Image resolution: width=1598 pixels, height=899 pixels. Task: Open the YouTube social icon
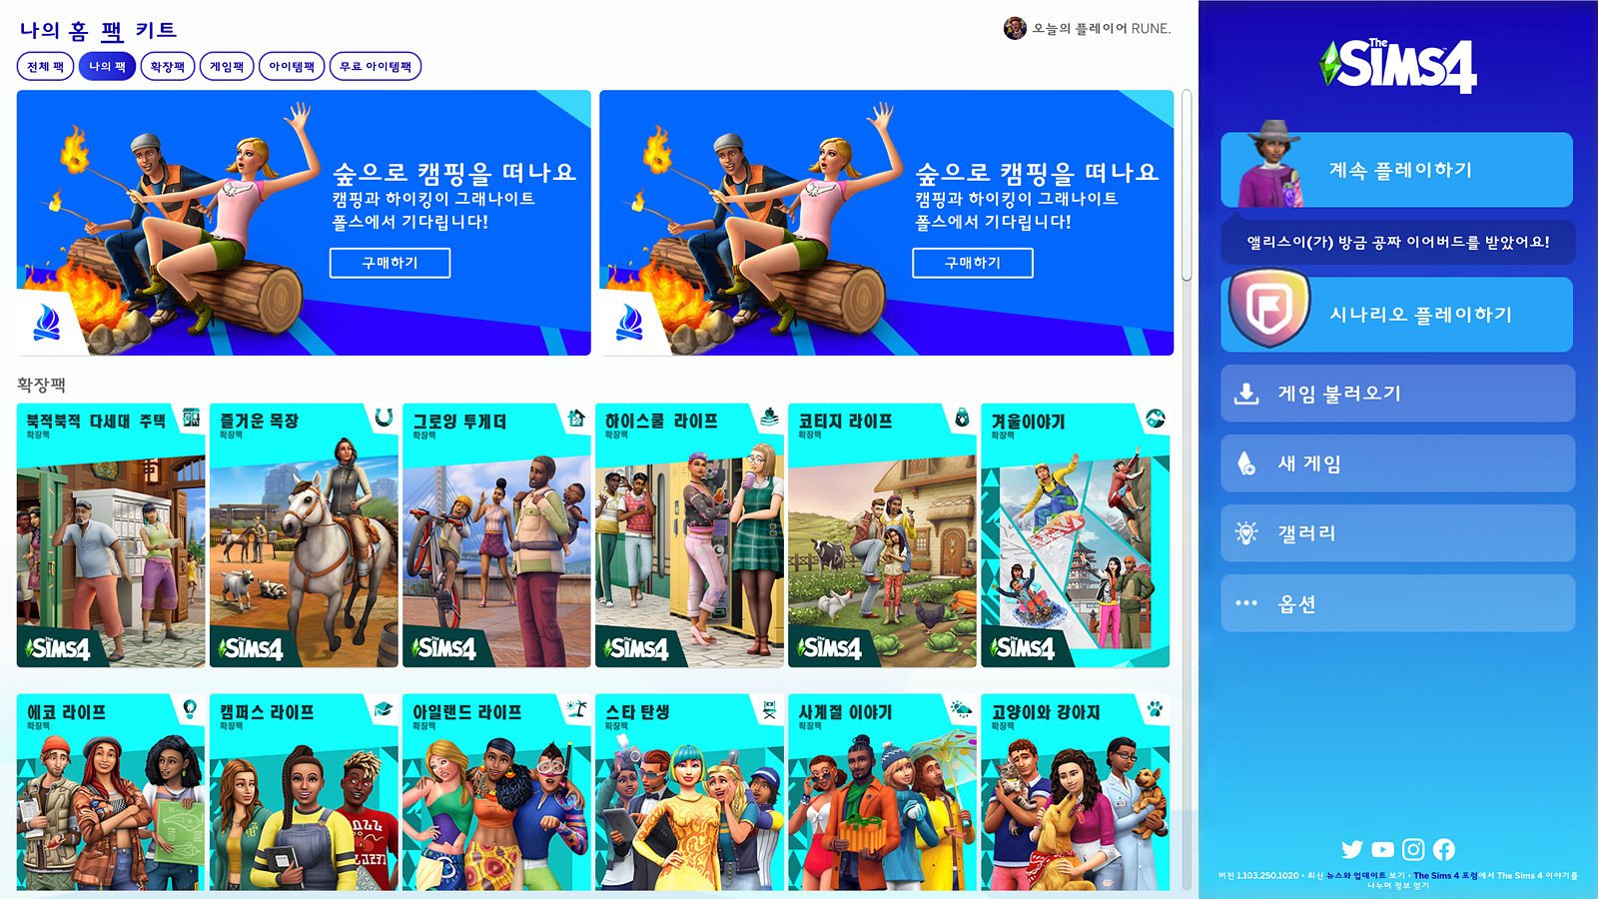pyautogui.click(x=1382, y=849)
